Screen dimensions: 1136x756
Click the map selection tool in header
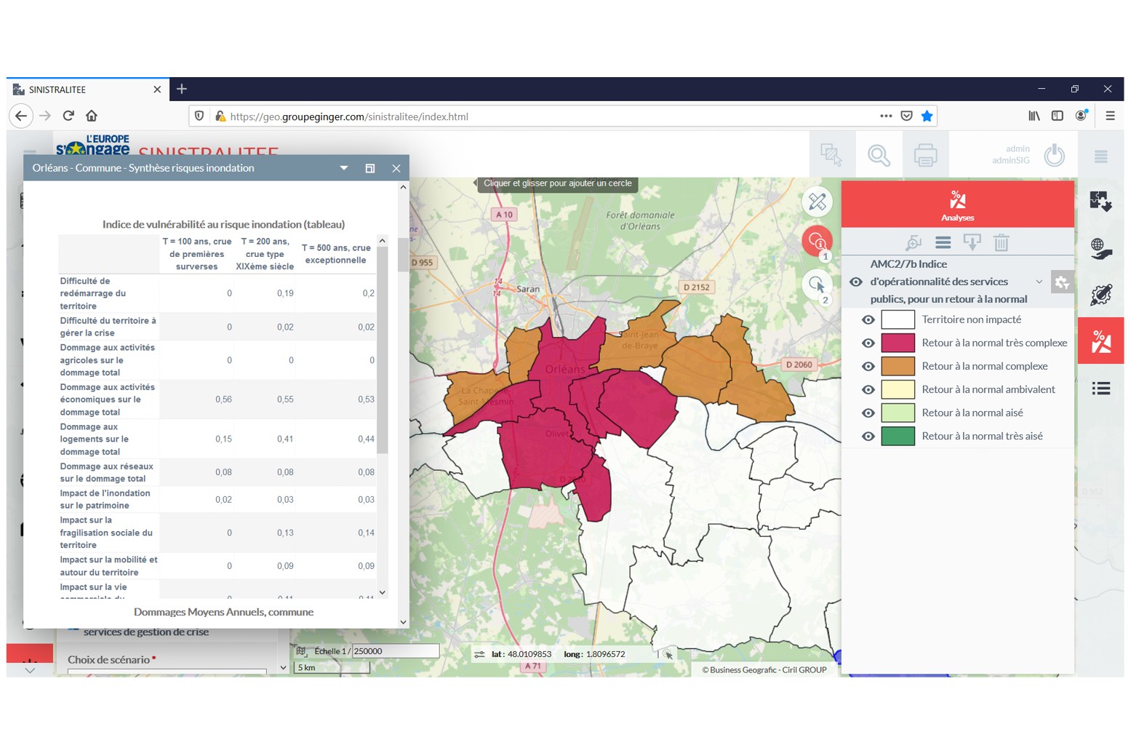click(832, 155)
